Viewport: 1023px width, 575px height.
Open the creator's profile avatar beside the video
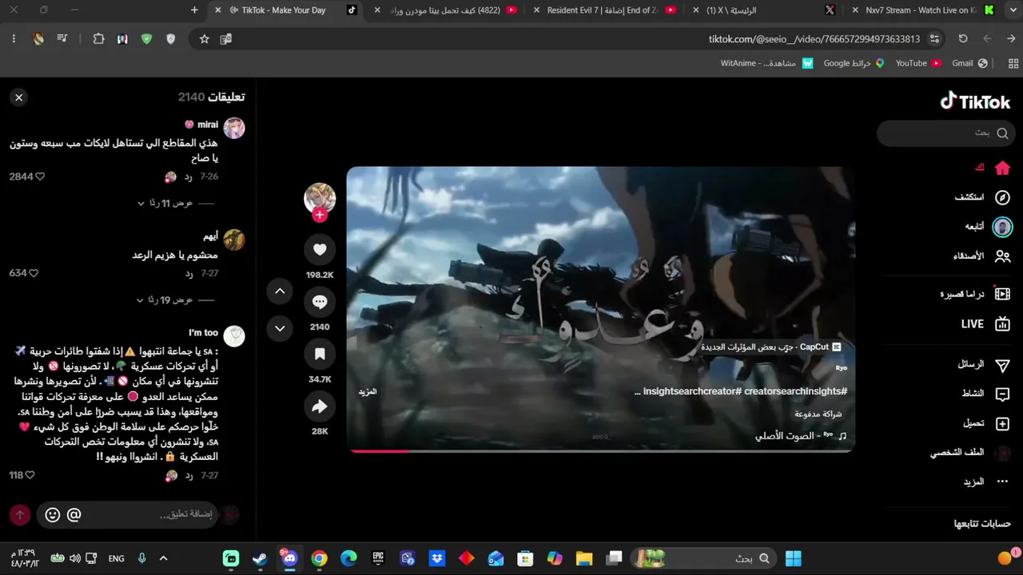tap(320, 198)
